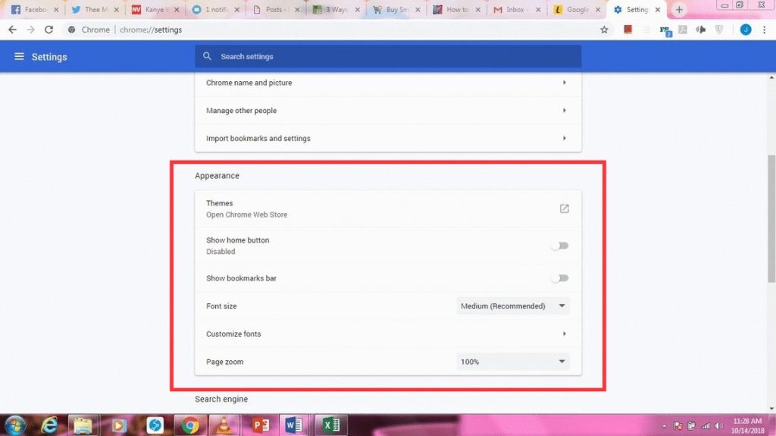Click the 'Disabled' status text
Viewport: 776px width, 436px height.
(x=221, y=251)
